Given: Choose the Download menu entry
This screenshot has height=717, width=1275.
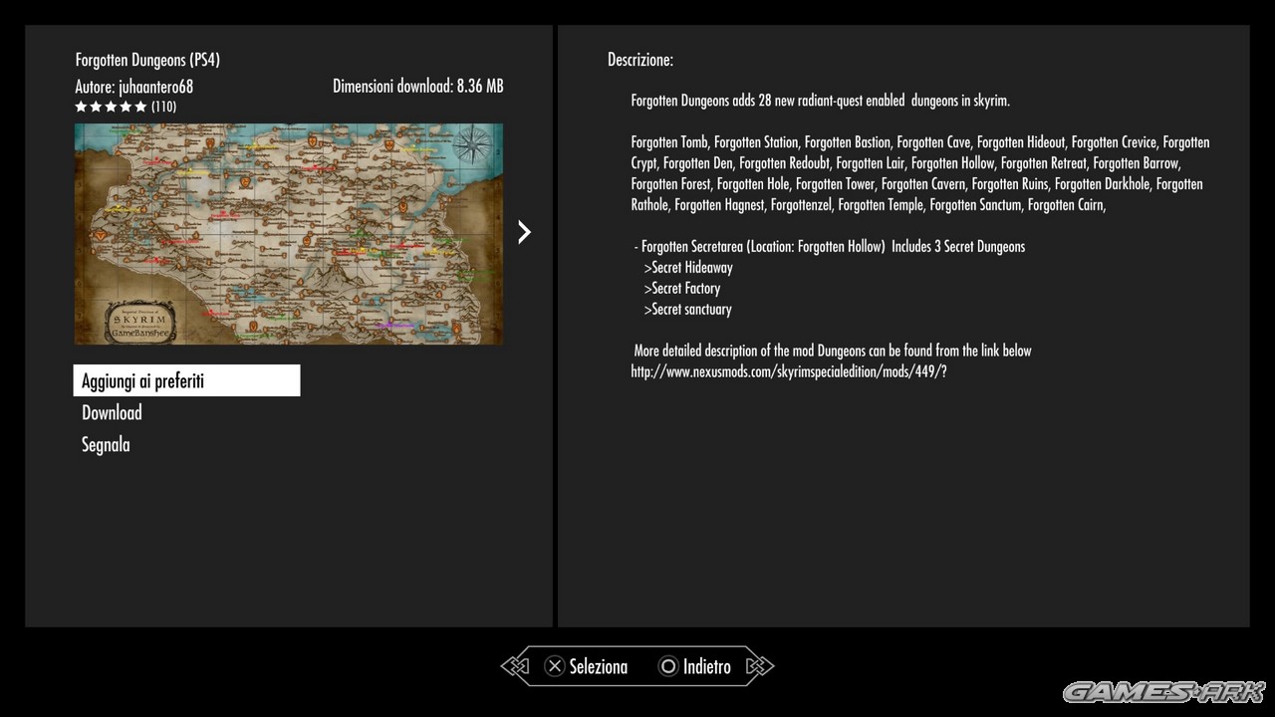Looking at the screenshot, I should (x=112, y=412).
